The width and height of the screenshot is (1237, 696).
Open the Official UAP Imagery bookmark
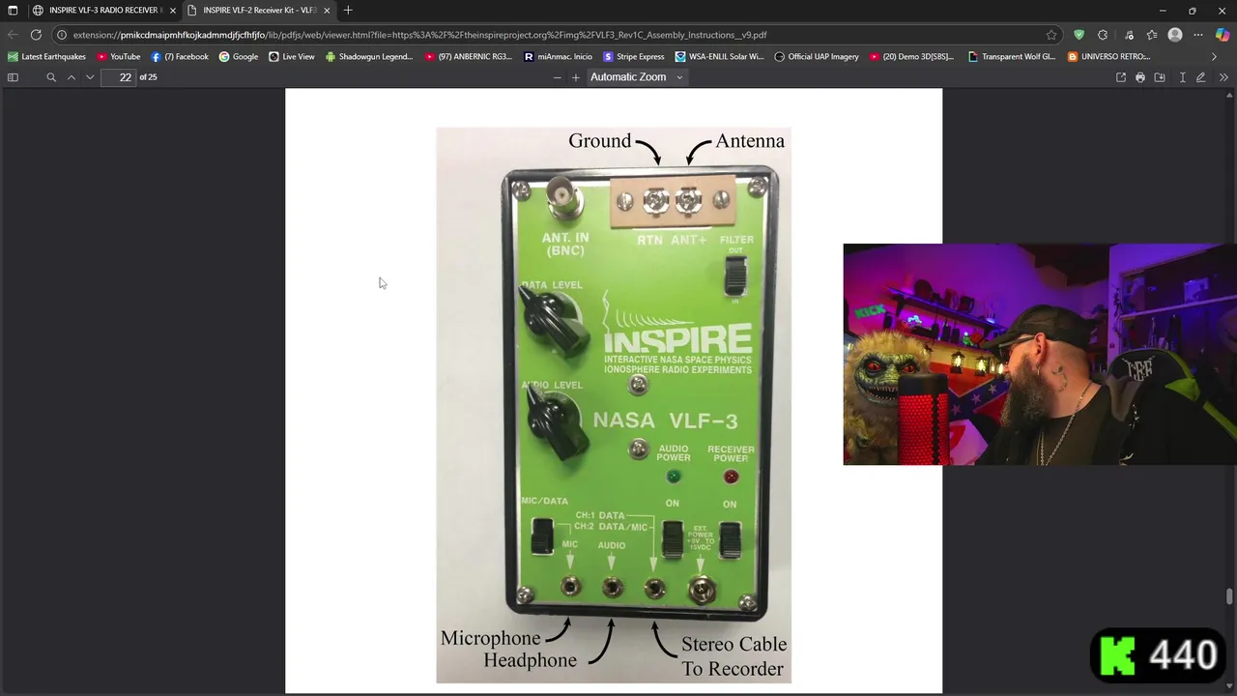click(817, 57)
